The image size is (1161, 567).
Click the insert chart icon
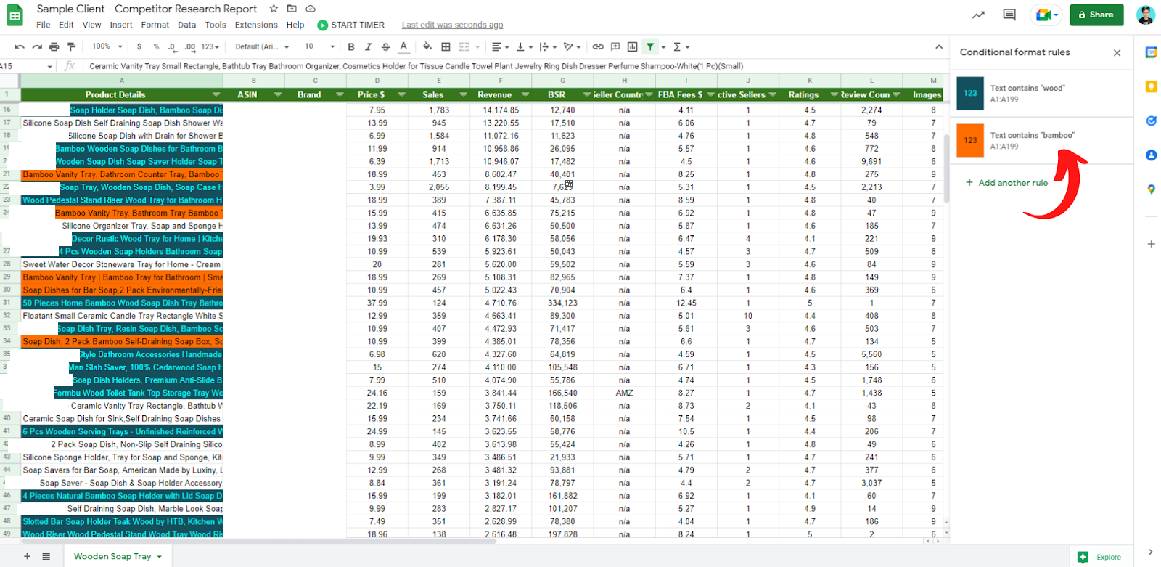[x=632, y=46]
